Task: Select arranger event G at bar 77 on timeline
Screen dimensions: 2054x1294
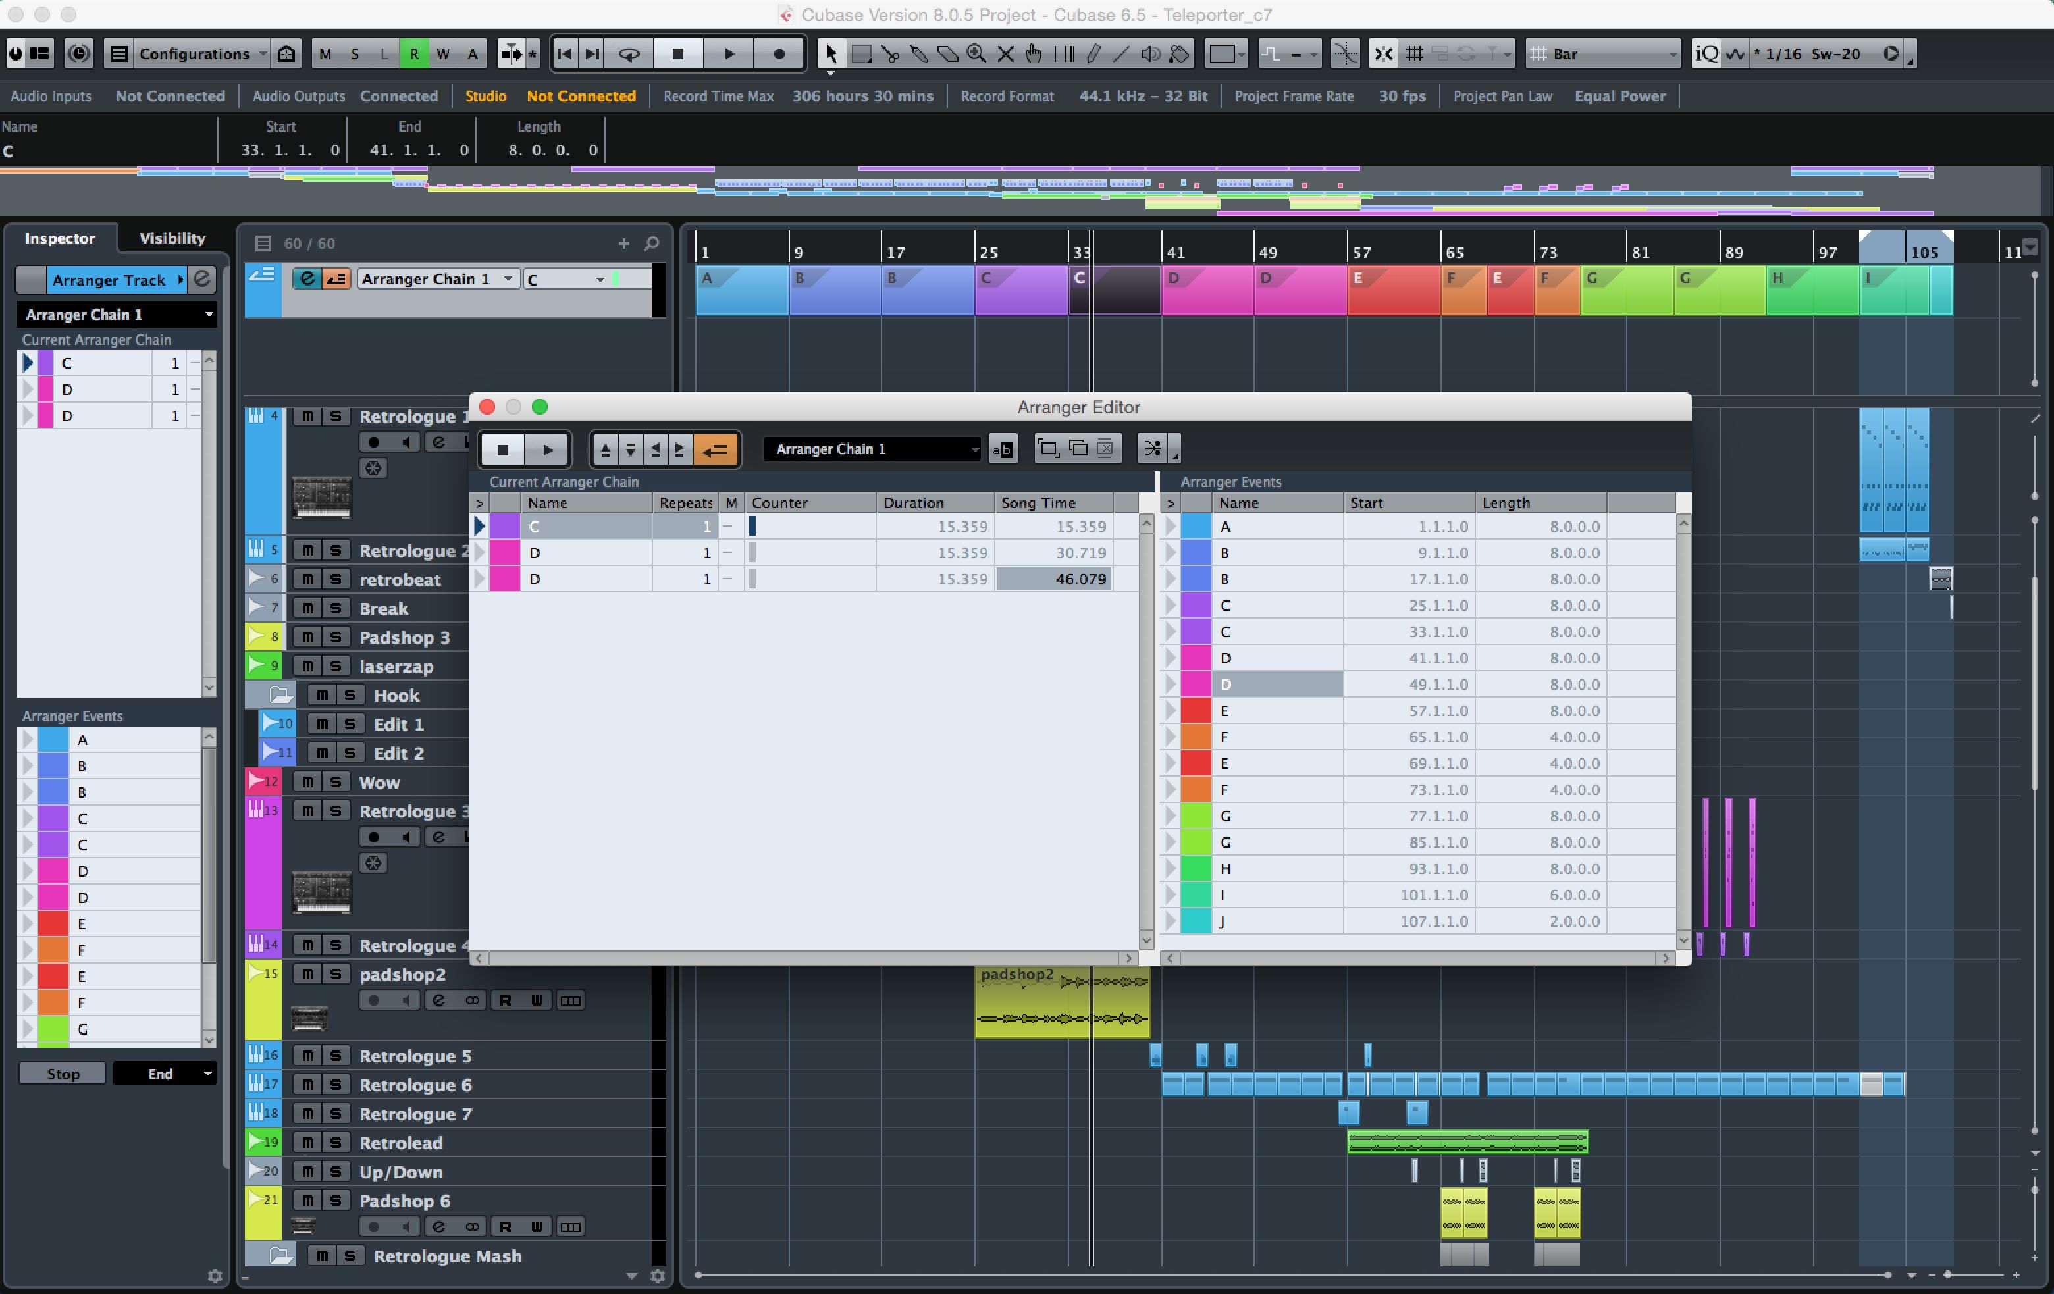Action: point(1627,290)
